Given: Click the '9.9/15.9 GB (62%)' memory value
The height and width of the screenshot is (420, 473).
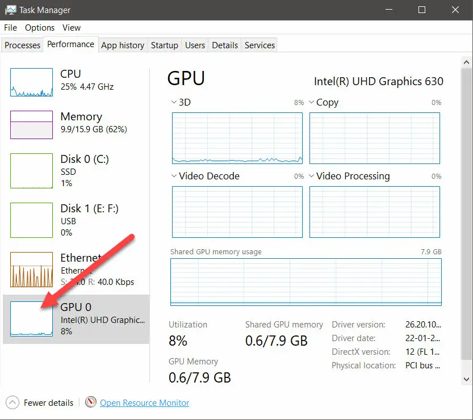Looking at the screenshot, I should point(94,129).
